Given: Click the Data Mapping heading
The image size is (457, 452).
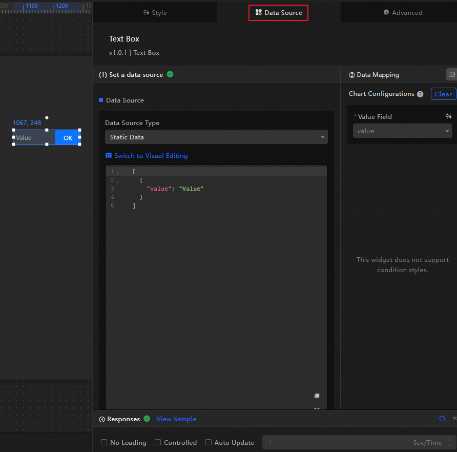Looking at the screenshot, I should (x=378, y=75).
